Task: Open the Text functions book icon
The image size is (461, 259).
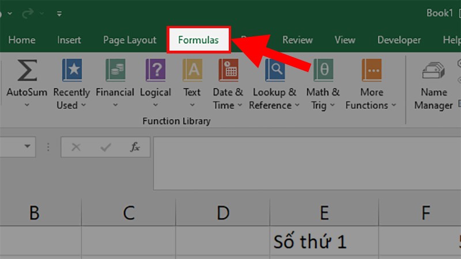Action: [x=192, y=70]
